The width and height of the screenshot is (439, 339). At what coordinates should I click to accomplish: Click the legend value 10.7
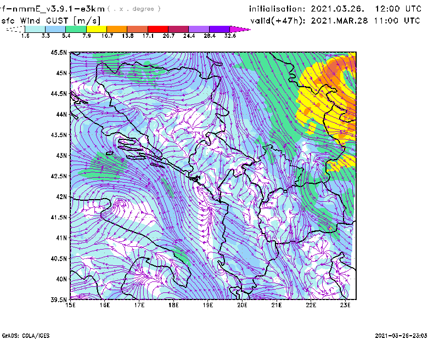coord(107,36)
